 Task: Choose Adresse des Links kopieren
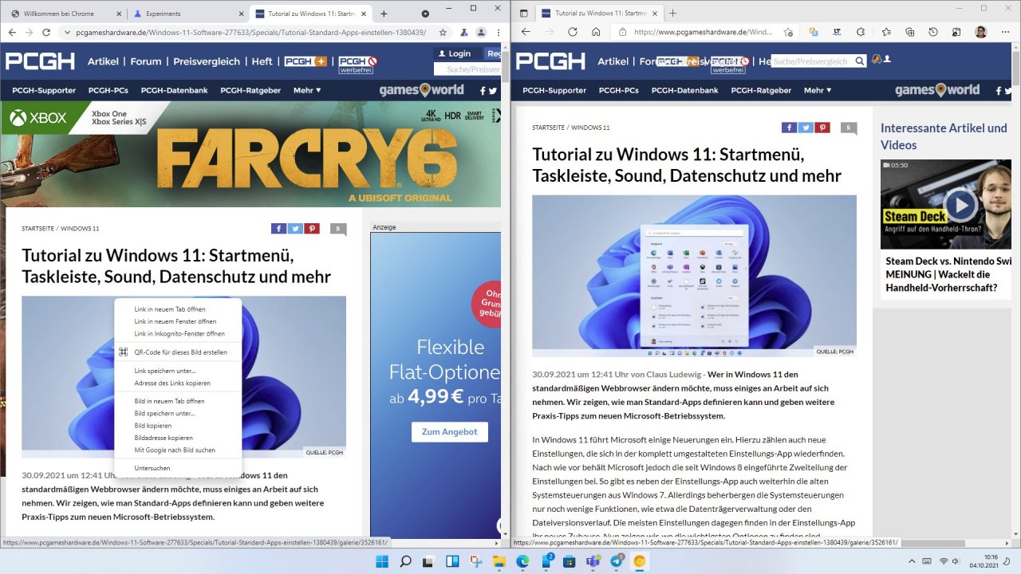tap(178, 383)
